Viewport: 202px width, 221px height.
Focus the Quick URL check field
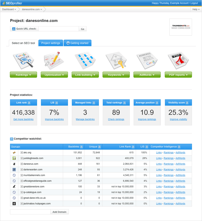[58, 29]
